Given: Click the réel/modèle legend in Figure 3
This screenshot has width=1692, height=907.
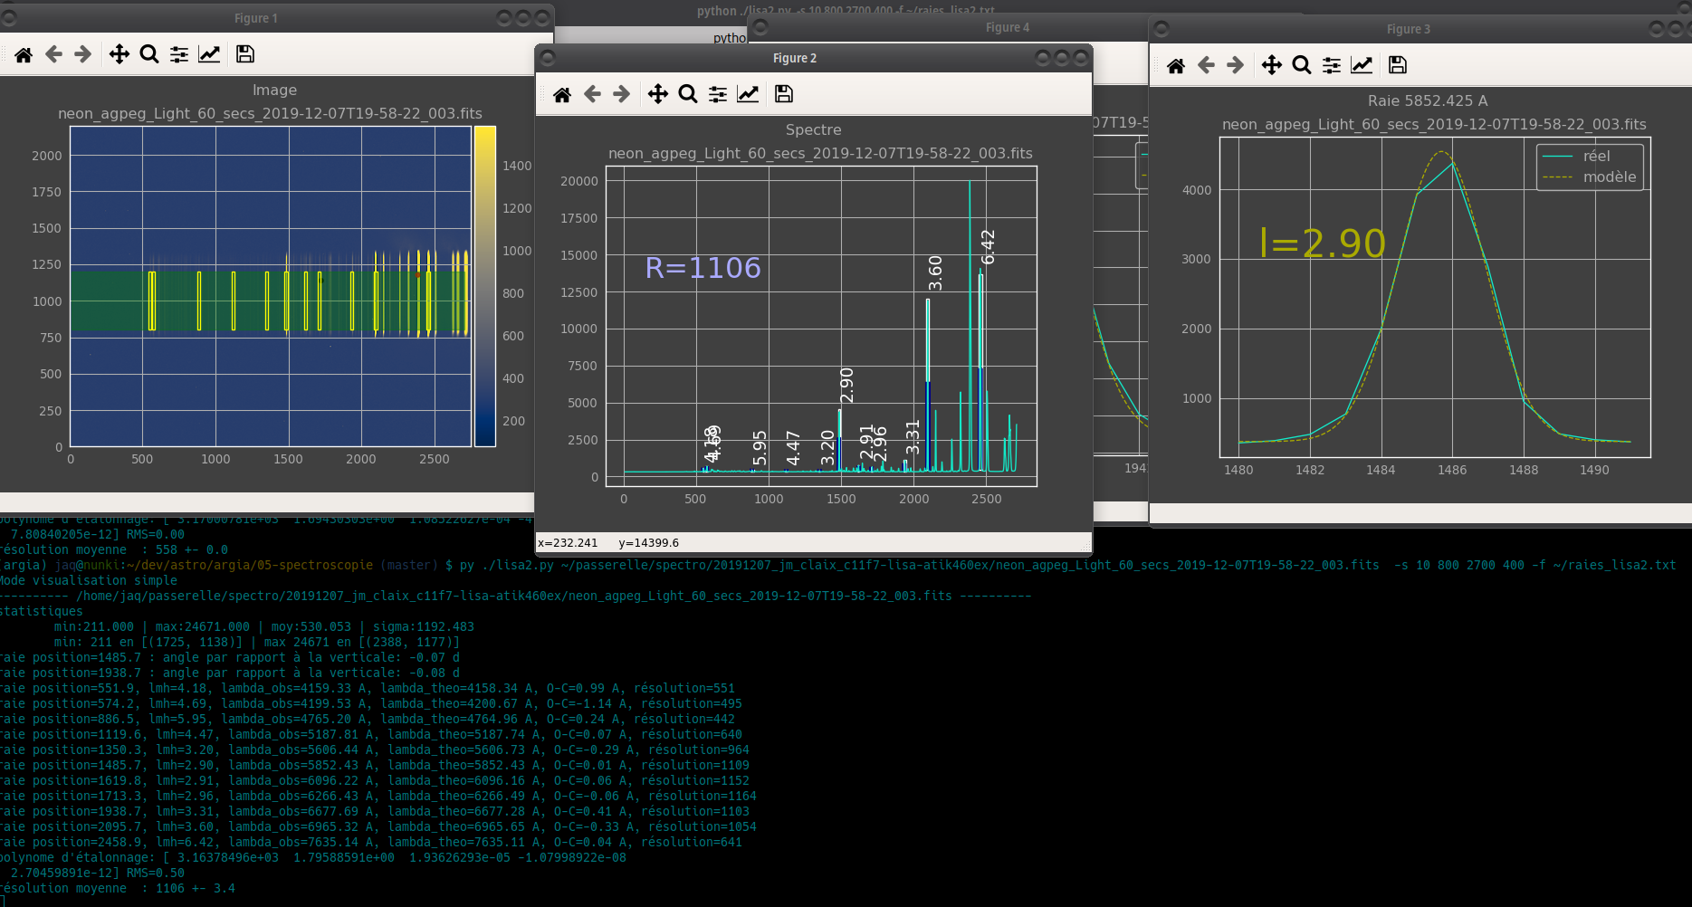Looking at the screenshot, I should [x=1591, y=167].
